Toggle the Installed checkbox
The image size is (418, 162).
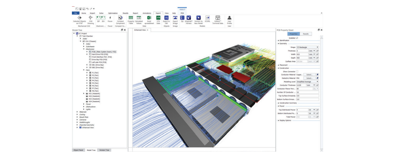pos(297,38)
